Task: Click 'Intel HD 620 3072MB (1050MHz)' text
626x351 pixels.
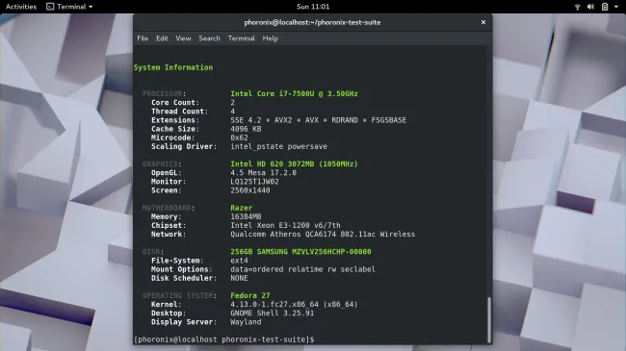Action: (295, 163)
